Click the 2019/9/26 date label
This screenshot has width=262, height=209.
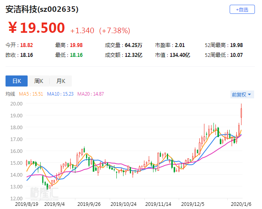tap(89, 204)
